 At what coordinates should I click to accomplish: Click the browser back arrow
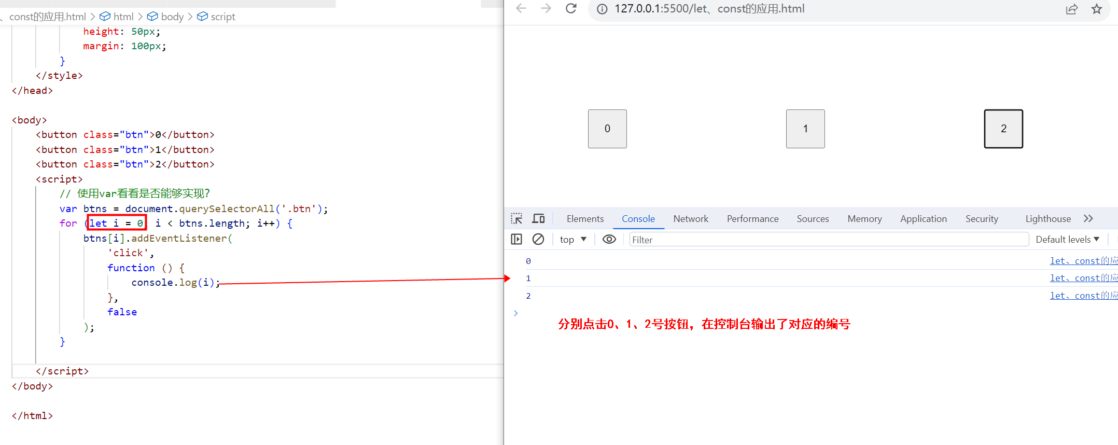point(521,8)
